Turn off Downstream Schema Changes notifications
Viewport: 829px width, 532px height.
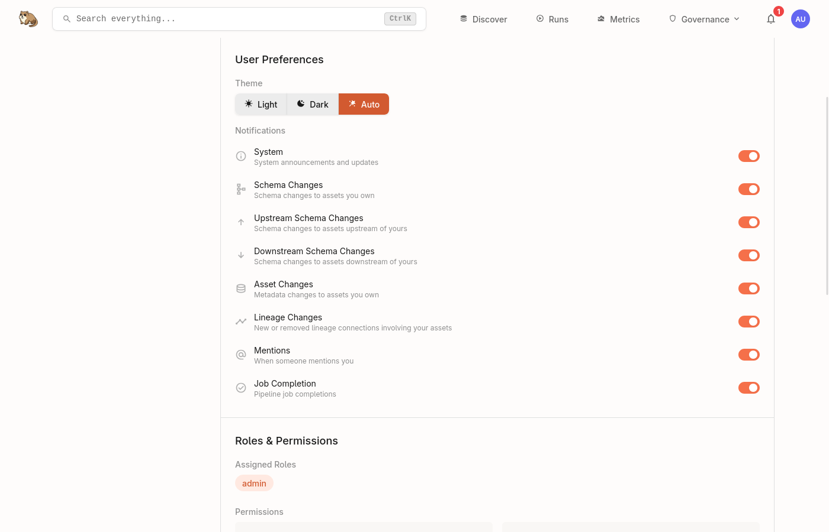[x=748, y=255]
